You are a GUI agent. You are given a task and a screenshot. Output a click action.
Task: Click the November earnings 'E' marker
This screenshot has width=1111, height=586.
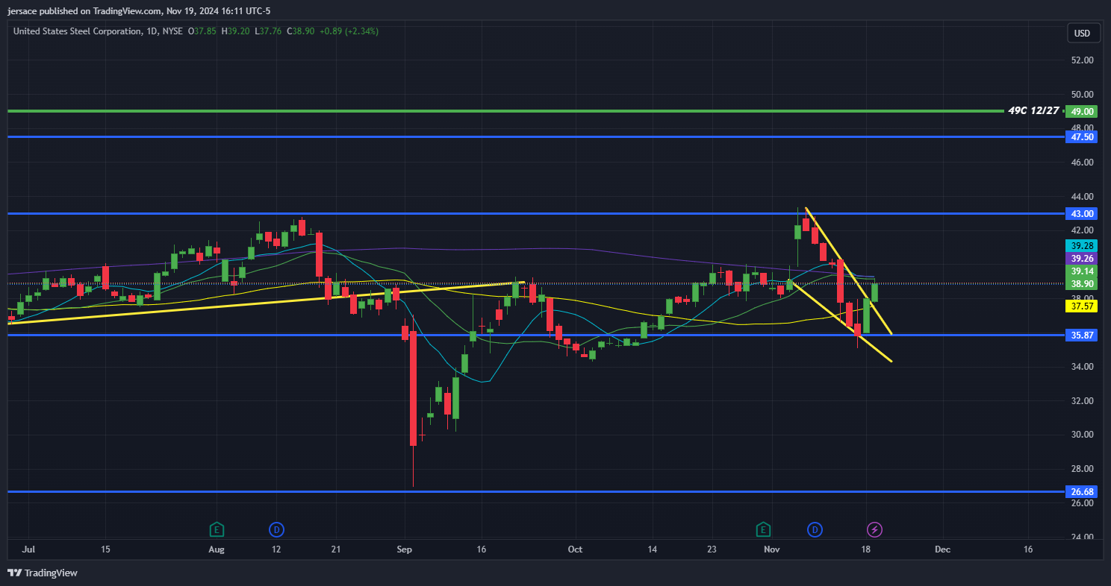click(x=763, y=529)
